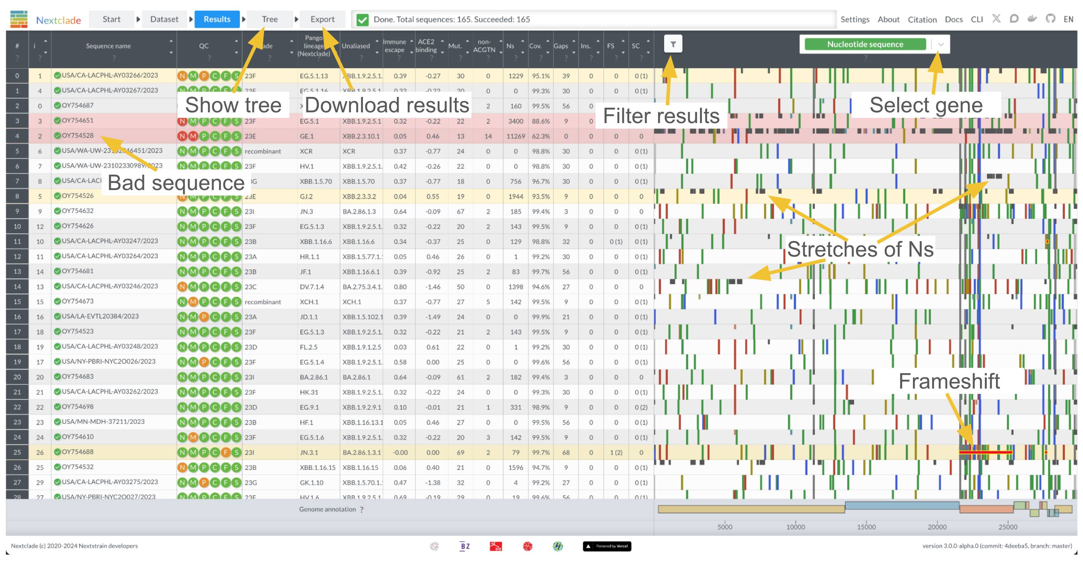The image size is (1083, 564).
Task: Open the Settings menu item
Action: coord(855,19)
